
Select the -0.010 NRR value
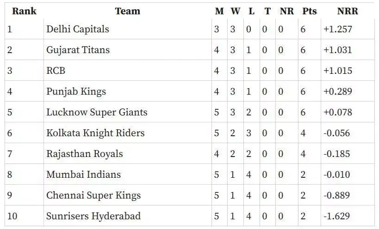(x=337, y=175)
